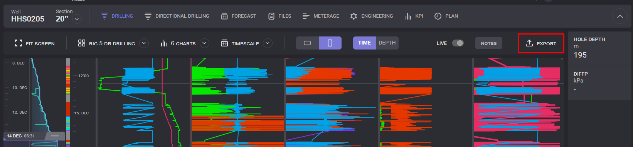Viewport: 633px width, 147px height.
Task: Open the Plan clock icon
Action: (438, 16)
